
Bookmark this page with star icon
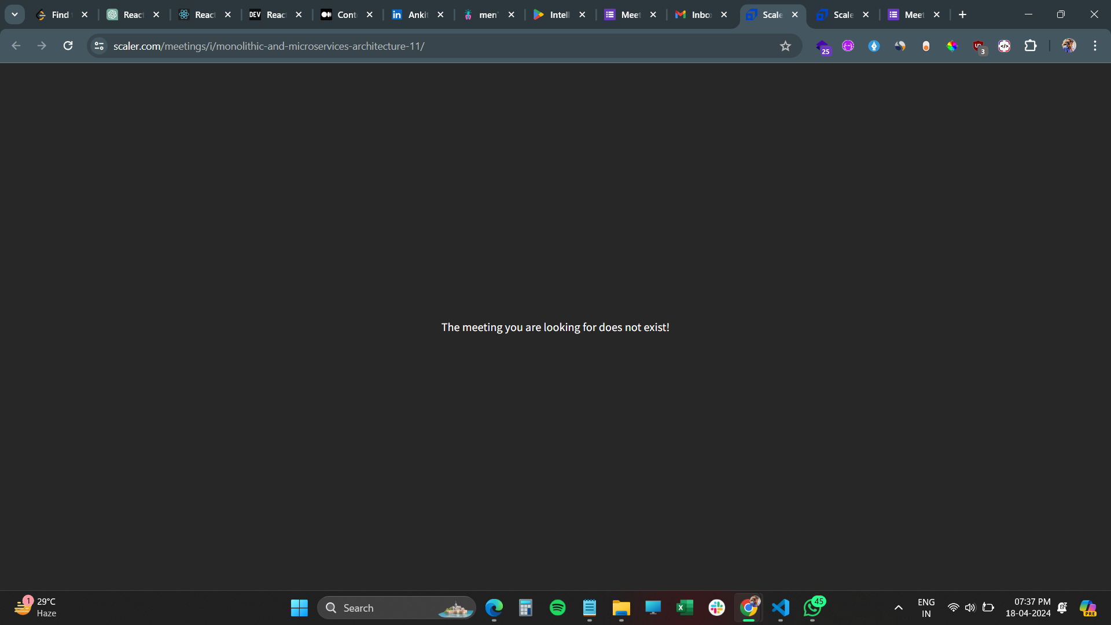pyautogui.click(x=785, y=46)
